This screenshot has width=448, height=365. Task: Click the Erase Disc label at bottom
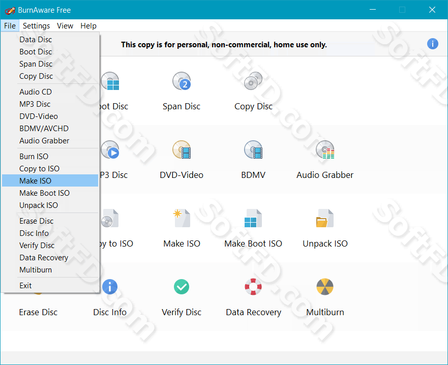point(38,312)
